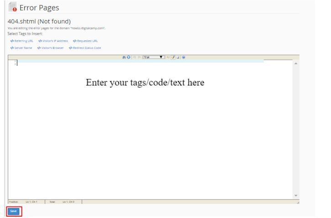Redo the edit in the editor toolbar

pyautogui.click(x=139, y=57)
